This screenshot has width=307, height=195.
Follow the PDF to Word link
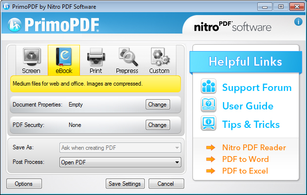tap(246, 159)
